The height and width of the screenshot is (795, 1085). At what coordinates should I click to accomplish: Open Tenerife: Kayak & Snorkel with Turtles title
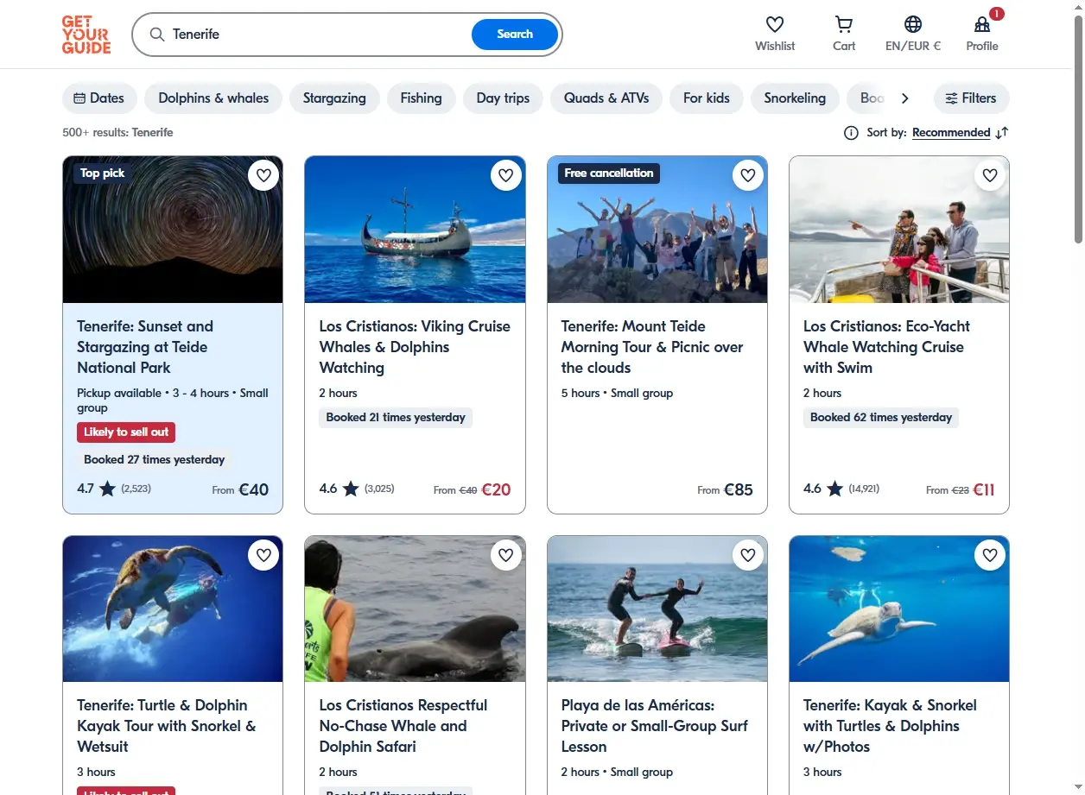coord(890,726)
